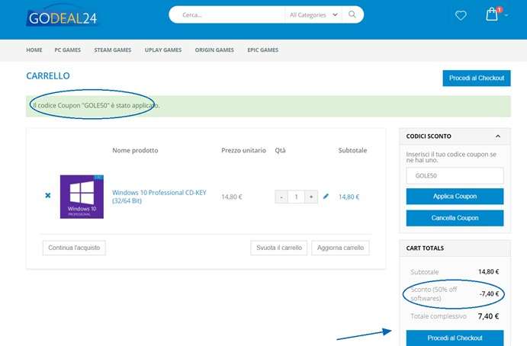This screenshot has width=527, height=346.
Task: Click top Procedi al Checkout button
Action: [477, 78]
